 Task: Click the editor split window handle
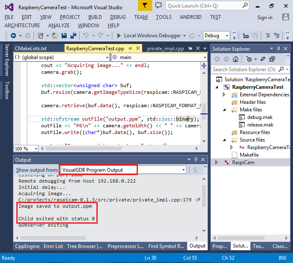pyautogui.click(x=204, y=65)
